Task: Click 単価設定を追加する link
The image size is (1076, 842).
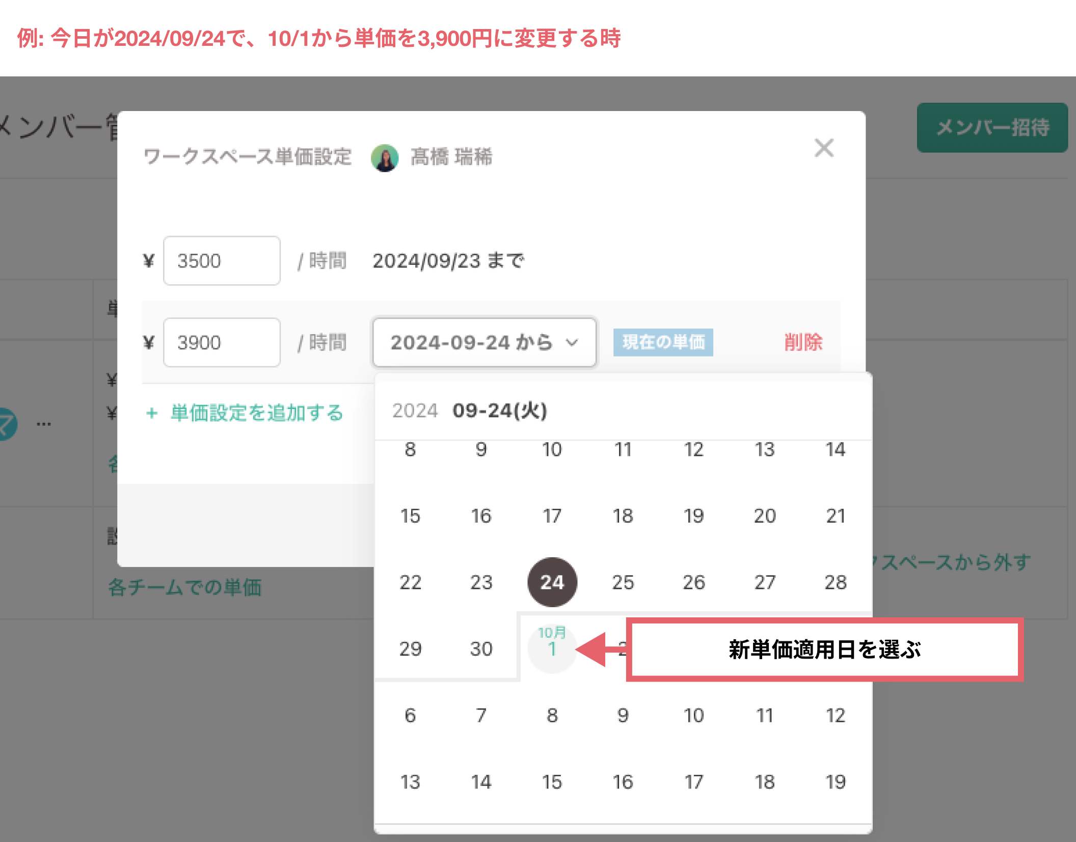Action: point(257,413)
